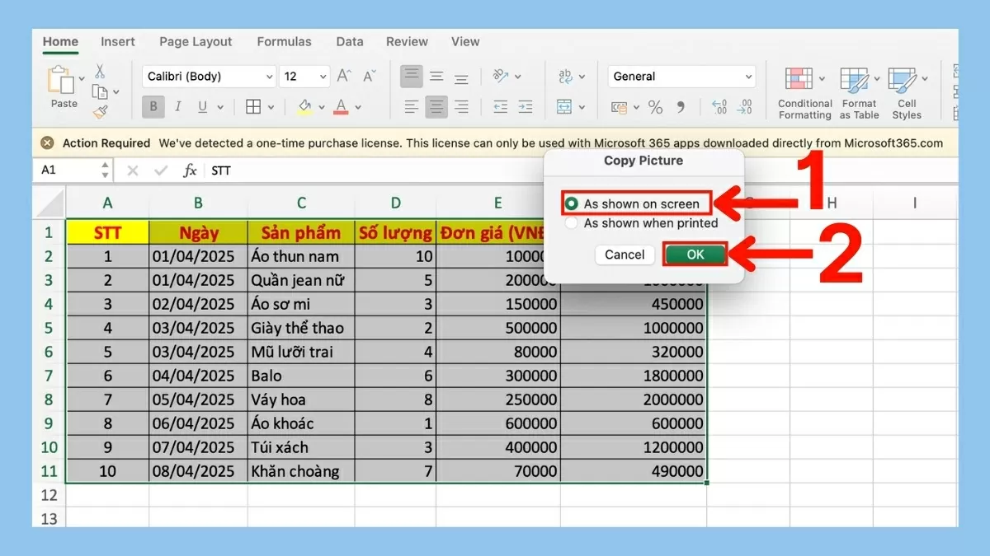This screenshot has width=990, height=556.
Task: Open the Calibri (Body) font dropdown
Action: [x=210, y=77]
